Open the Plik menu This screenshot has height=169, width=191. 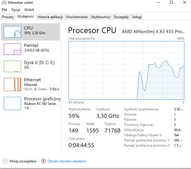[x=4, y=10]
